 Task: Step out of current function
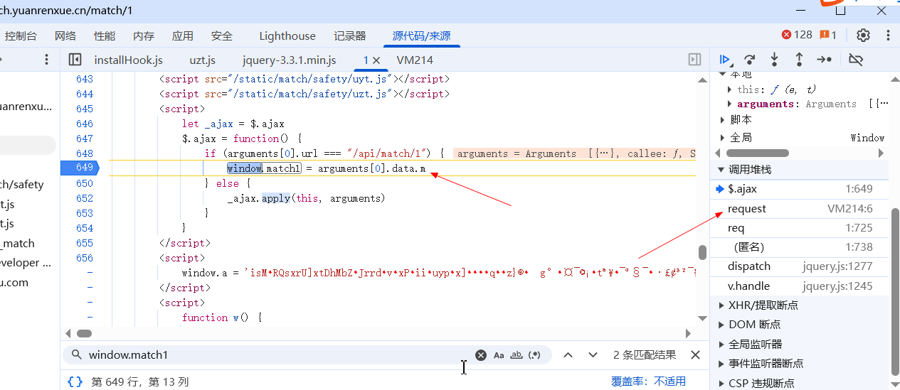(x=799, y=60)
